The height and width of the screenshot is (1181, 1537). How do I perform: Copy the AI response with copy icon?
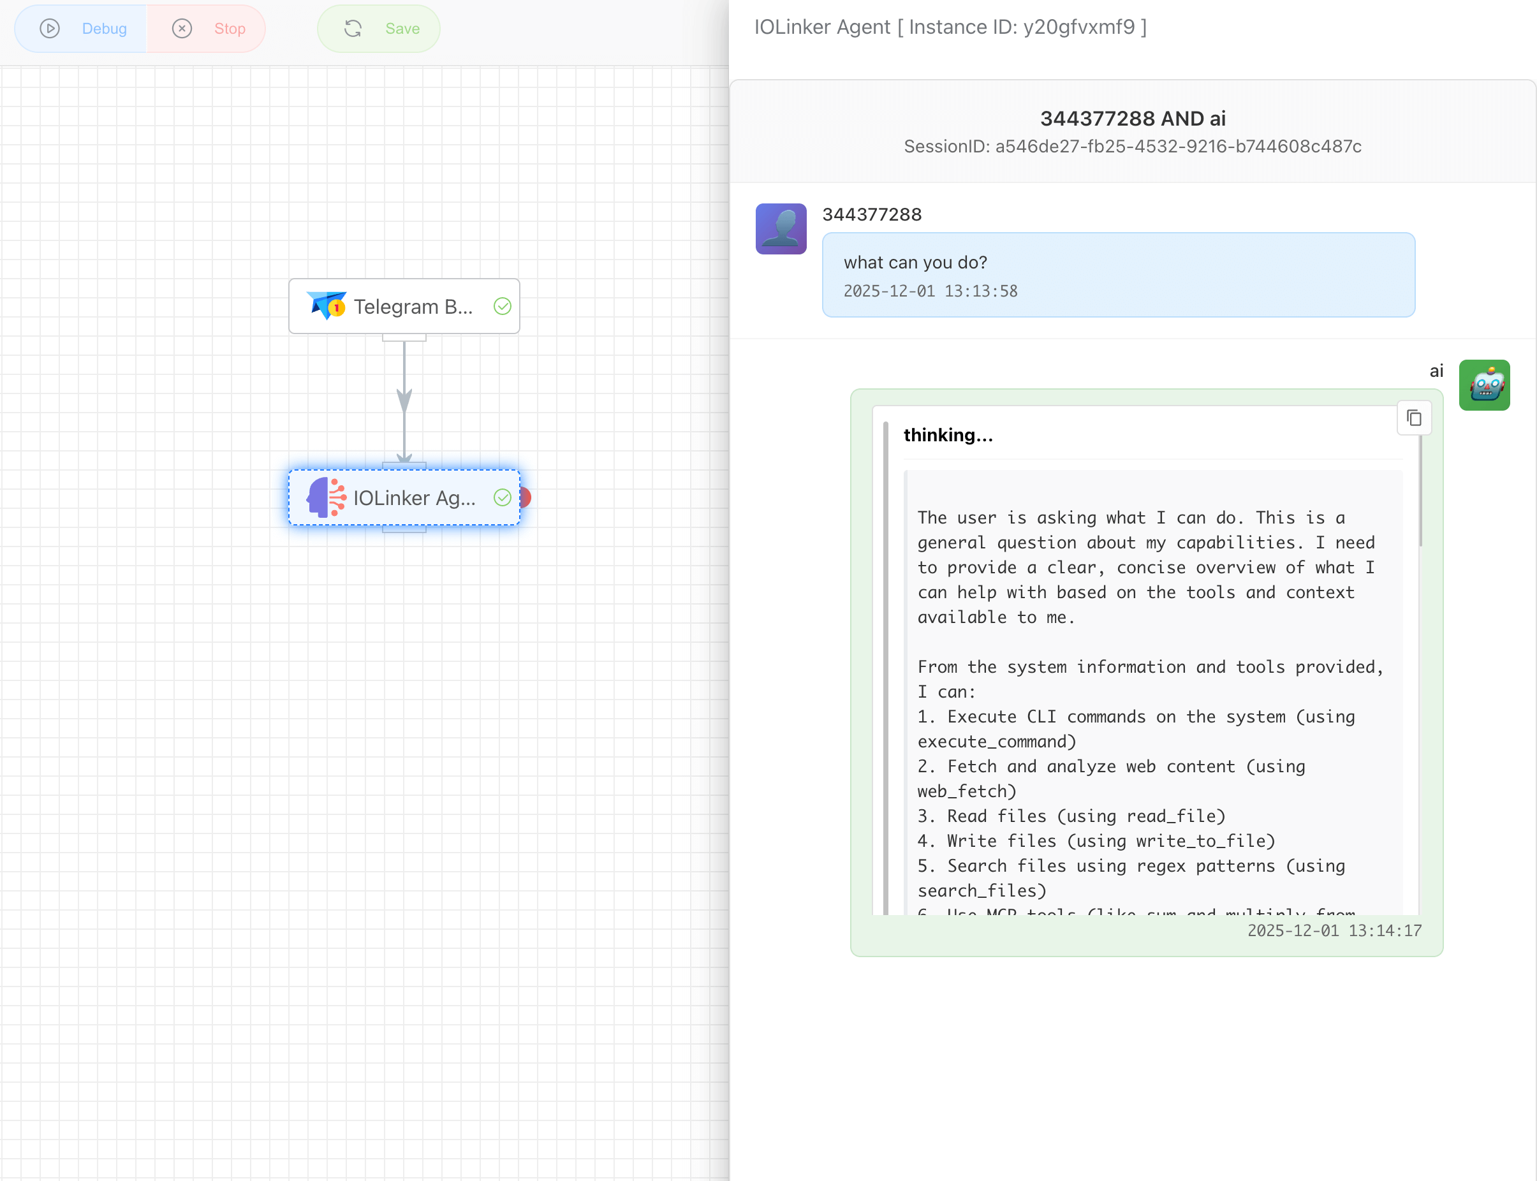point(1414,418)
